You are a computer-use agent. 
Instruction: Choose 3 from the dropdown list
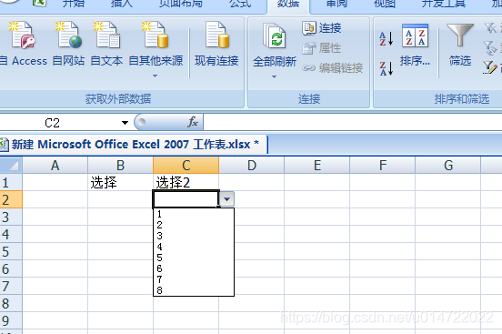tap(194, 236)
